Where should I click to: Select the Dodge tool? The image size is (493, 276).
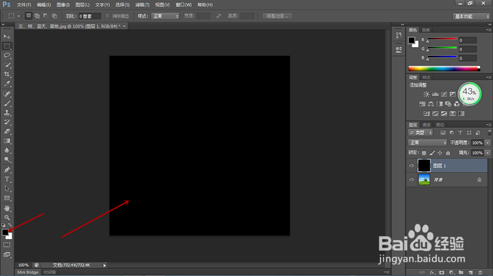click(x=7, y=160)
